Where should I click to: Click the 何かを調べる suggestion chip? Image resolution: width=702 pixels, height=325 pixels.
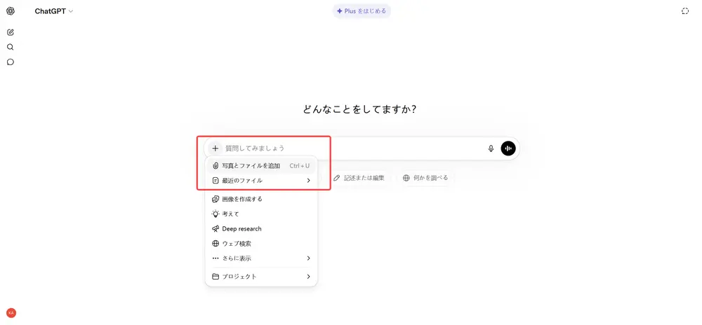click(x=425, y=178)
